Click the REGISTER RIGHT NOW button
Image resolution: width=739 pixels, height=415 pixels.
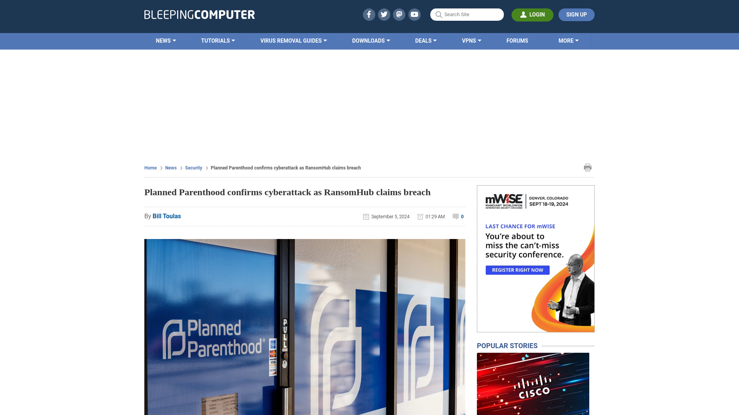[518, 270]
